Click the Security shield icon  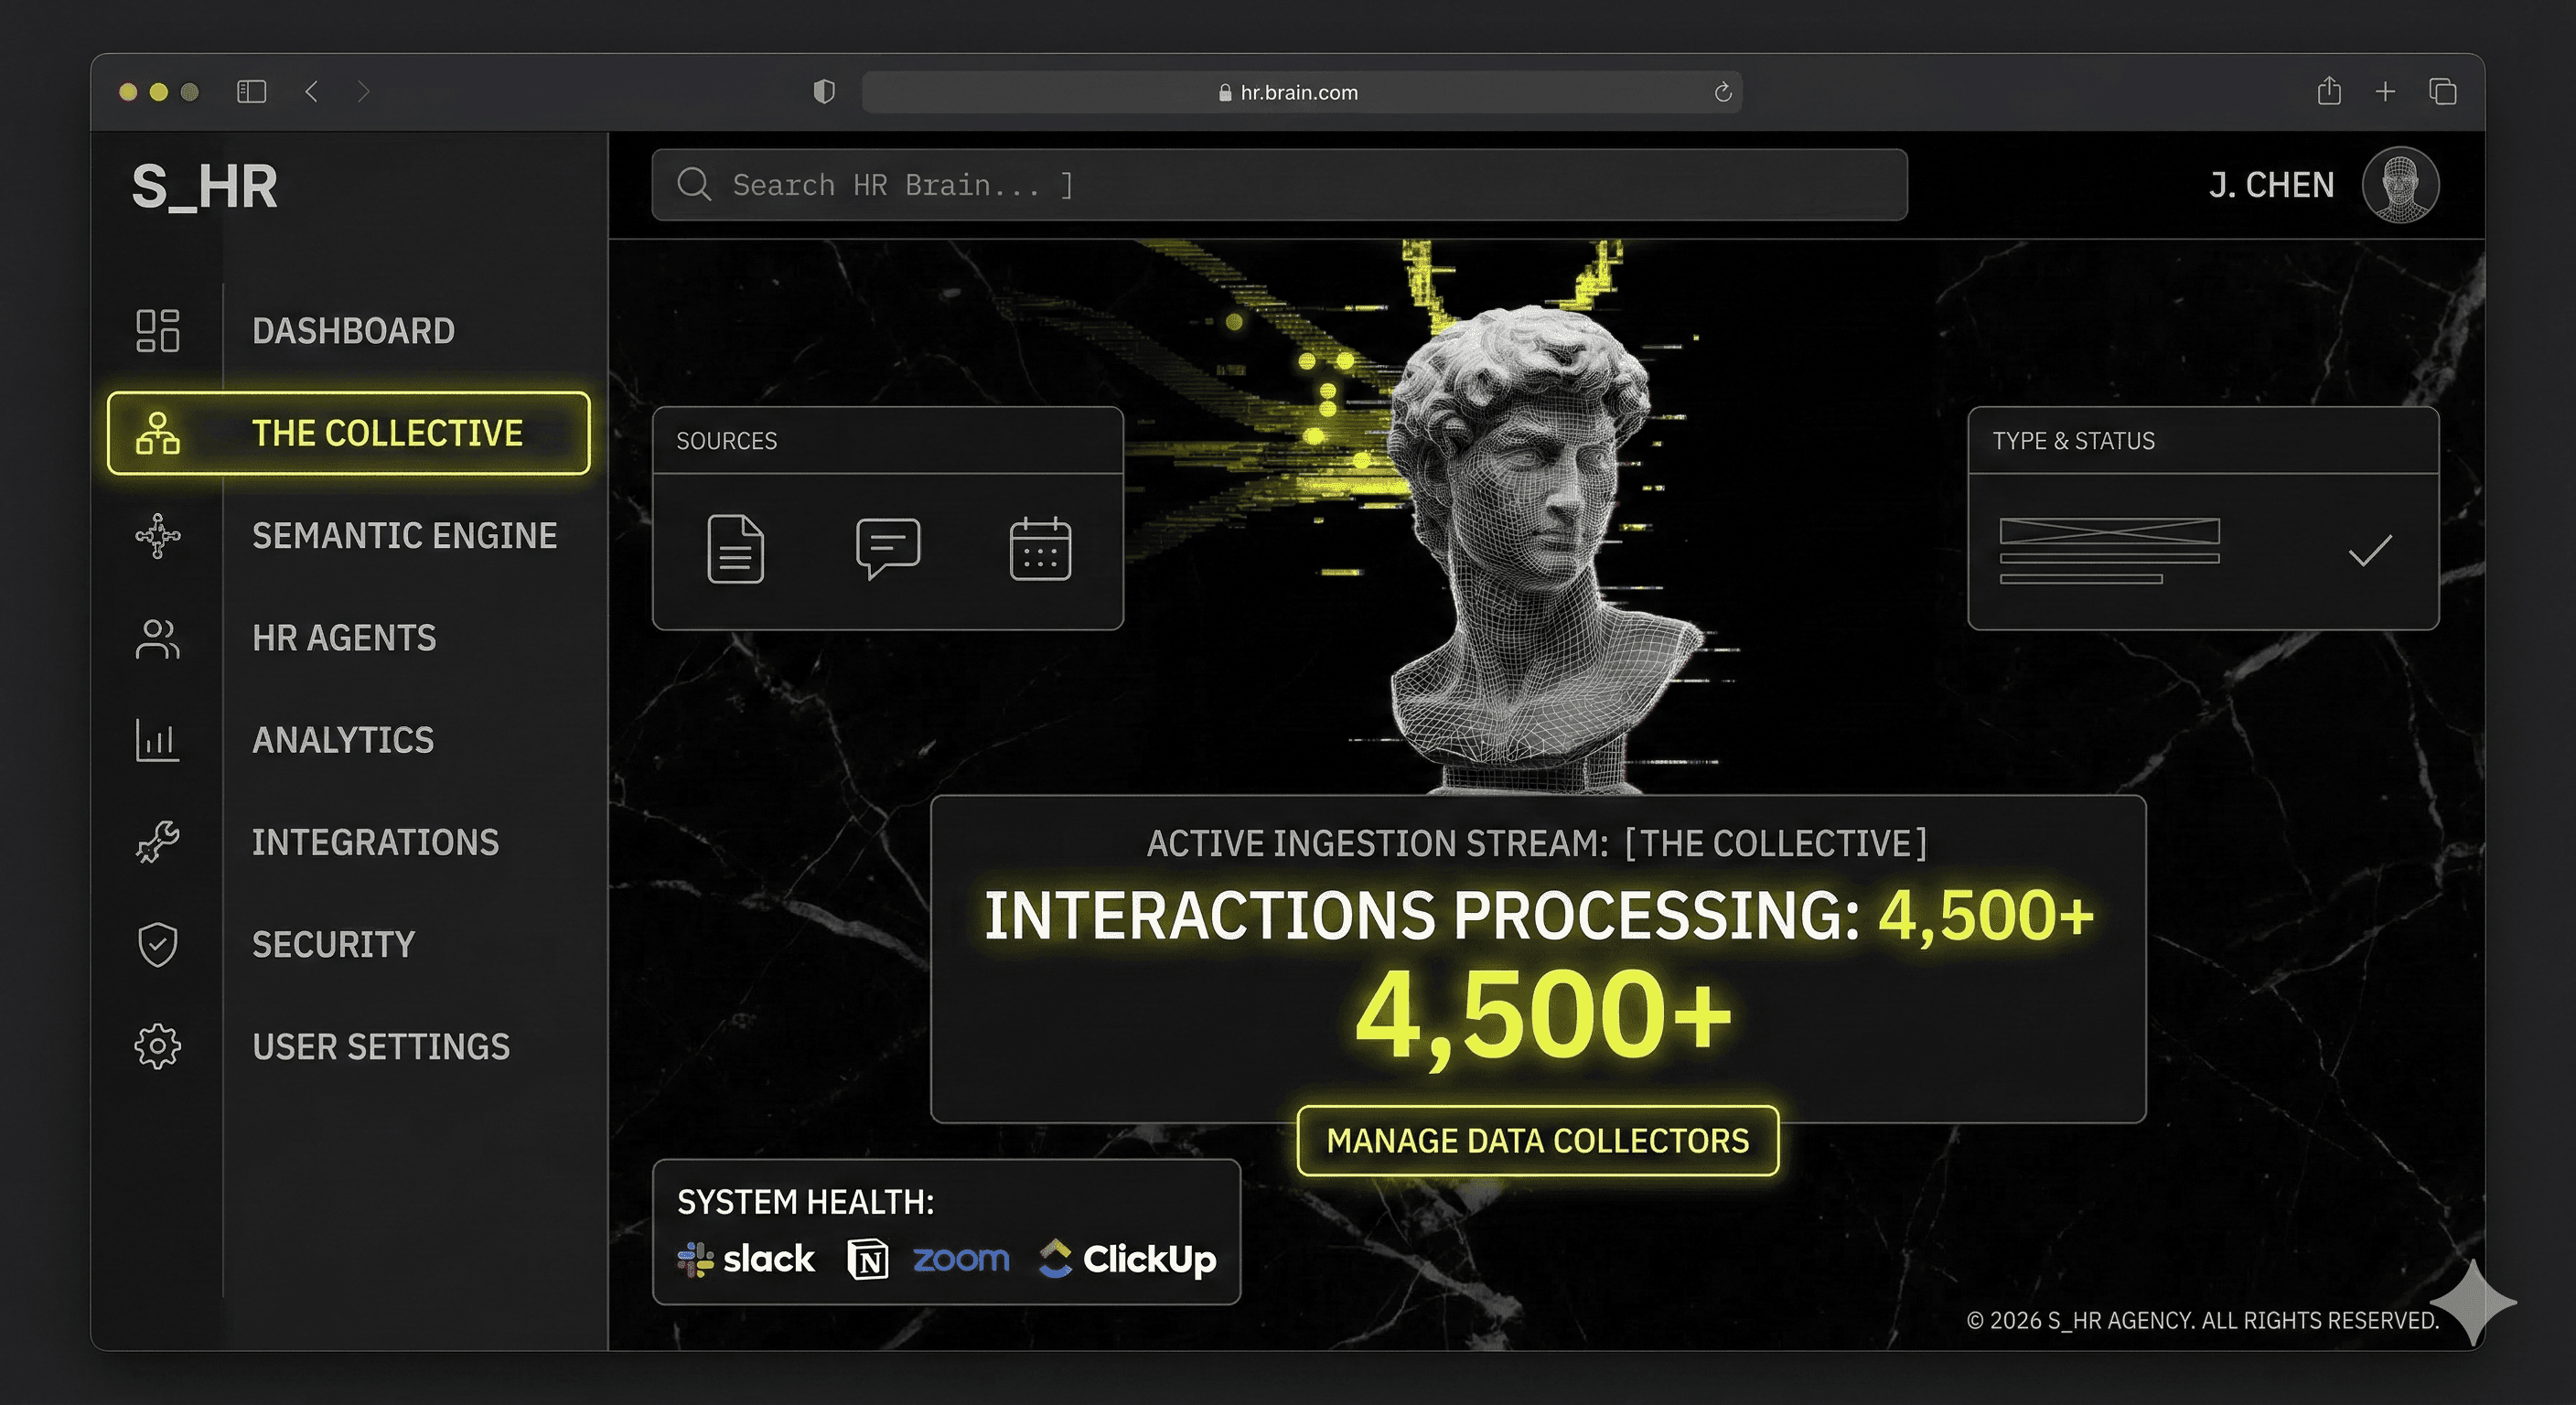pyautogui.click(x=158, y=944)
